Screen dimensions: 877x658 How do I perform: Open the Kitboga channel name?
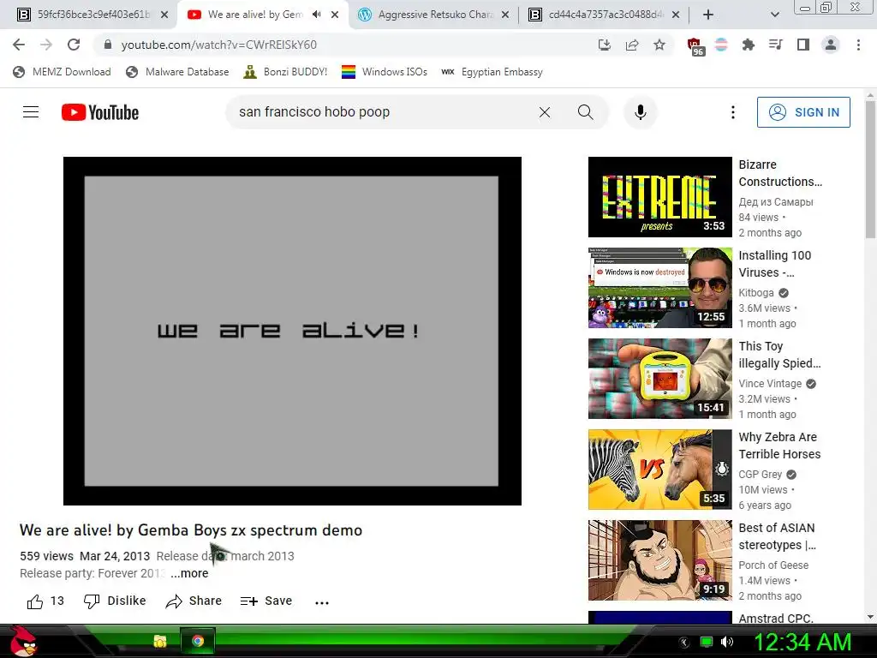756,293
